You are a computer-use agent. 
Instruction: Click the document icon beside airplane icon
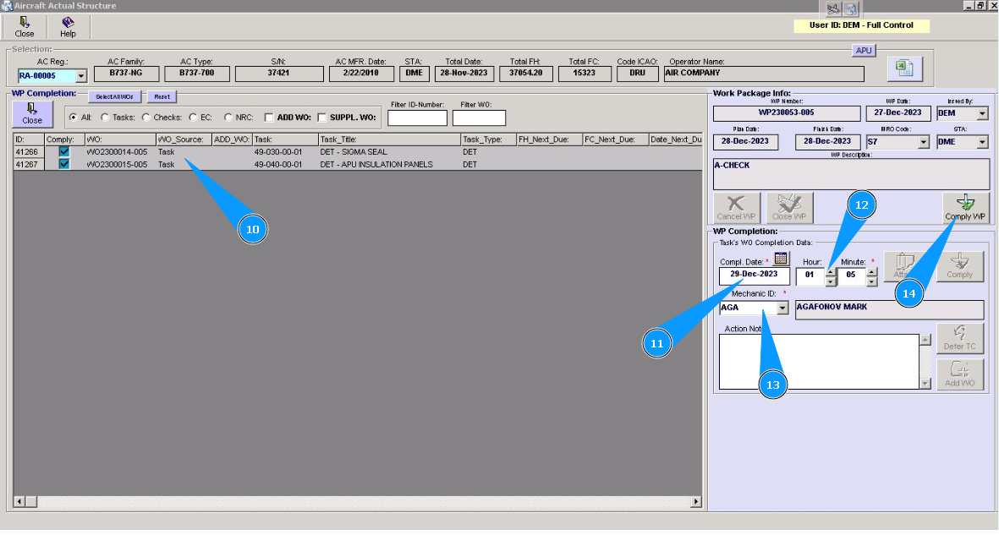852,9
